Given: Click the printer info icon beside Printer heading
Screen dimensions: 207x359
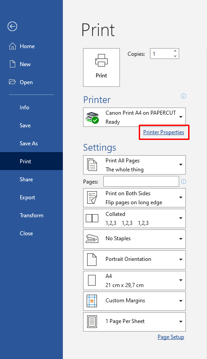Looking at the screenshot, I should pyautogui.click(x=183, y=96).
